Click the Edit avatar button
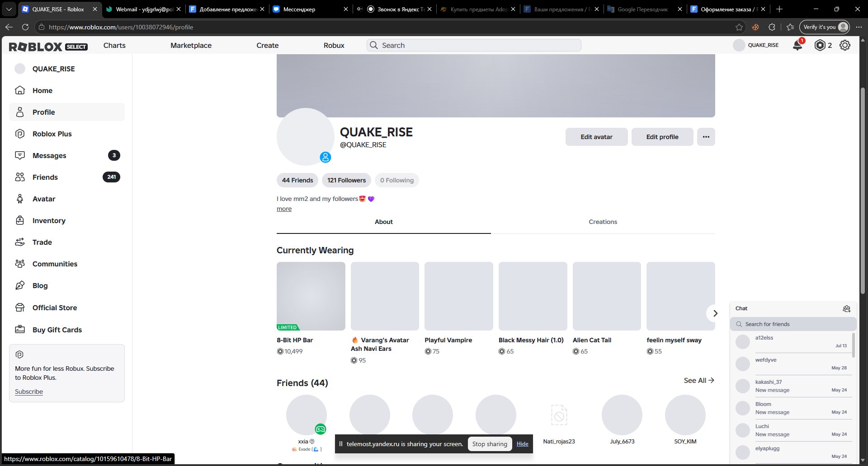This screenshot has height=466, width=868. pyautogui.click(x=596, y=137)
